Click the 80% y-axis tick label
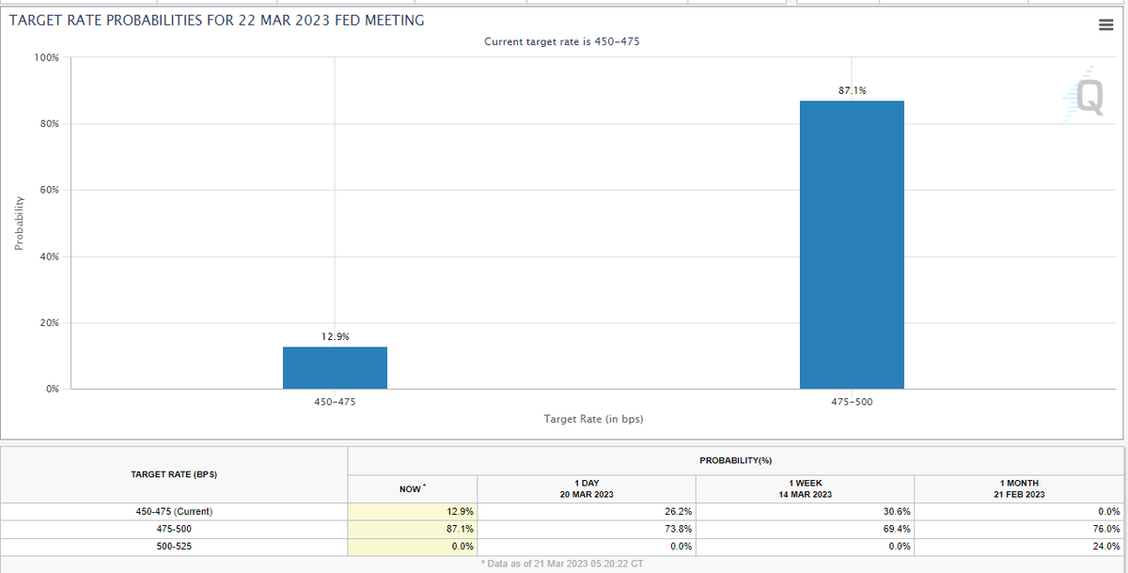 49,124
